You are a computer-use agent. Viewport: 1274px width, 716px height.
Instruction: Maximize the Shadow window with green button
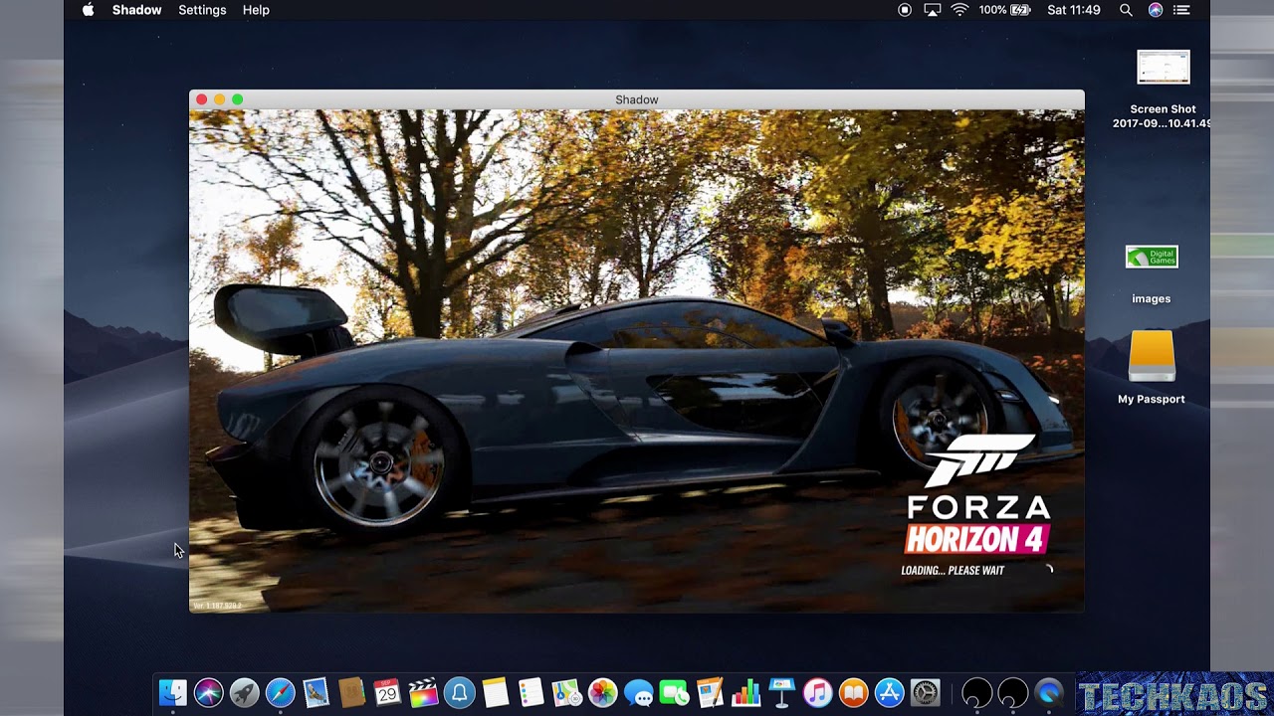pos(238,99)
